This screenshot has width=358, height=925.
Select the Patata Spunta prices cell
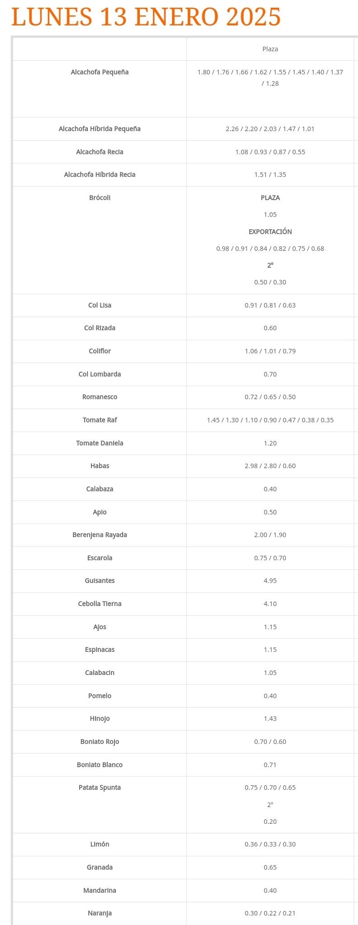coord(270,805)
